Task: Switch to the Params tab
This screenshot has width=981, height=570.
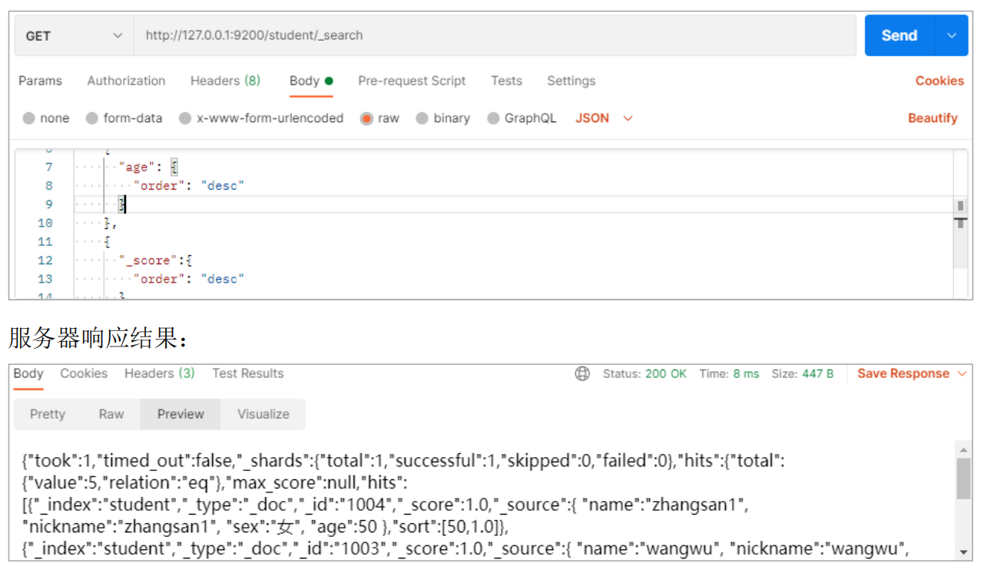Action: pyautogui.click(x=40, y=81)
